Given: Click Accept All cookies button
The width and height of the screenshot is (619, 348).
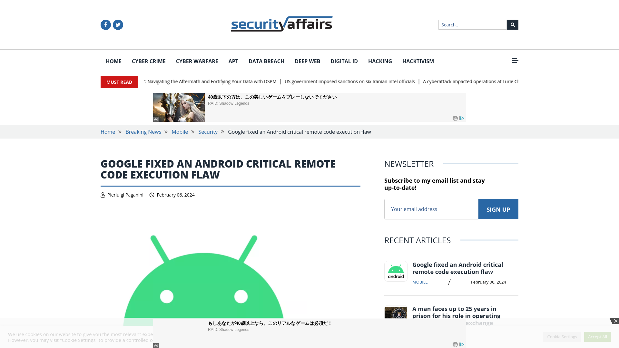Looking at the screenshot, I should pyautogui.click(x=597, y=336).
